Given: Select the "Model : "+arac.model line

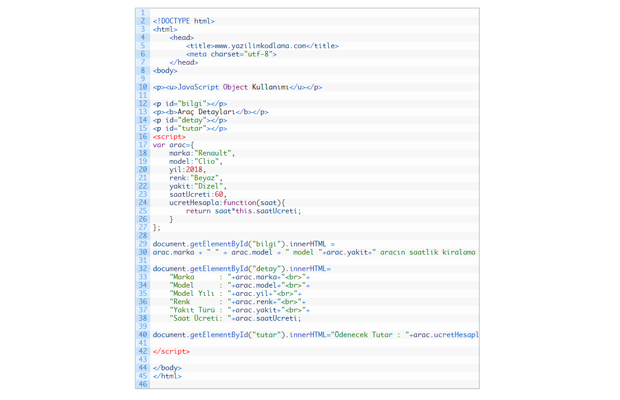Looking at the screenshot, I should [240, 285].
